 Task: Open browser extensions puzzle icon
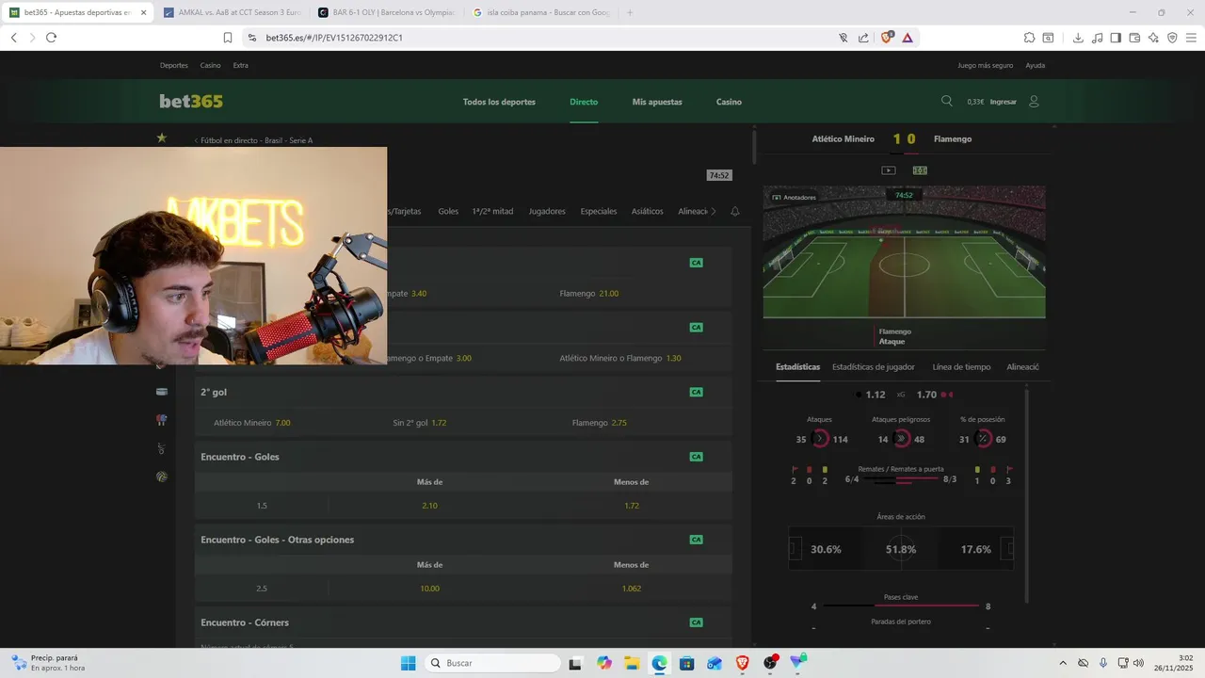pyautogui.click(x=1029, y=38)
